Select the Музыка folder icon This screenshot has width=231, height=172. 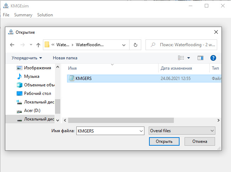coord(20,76)
